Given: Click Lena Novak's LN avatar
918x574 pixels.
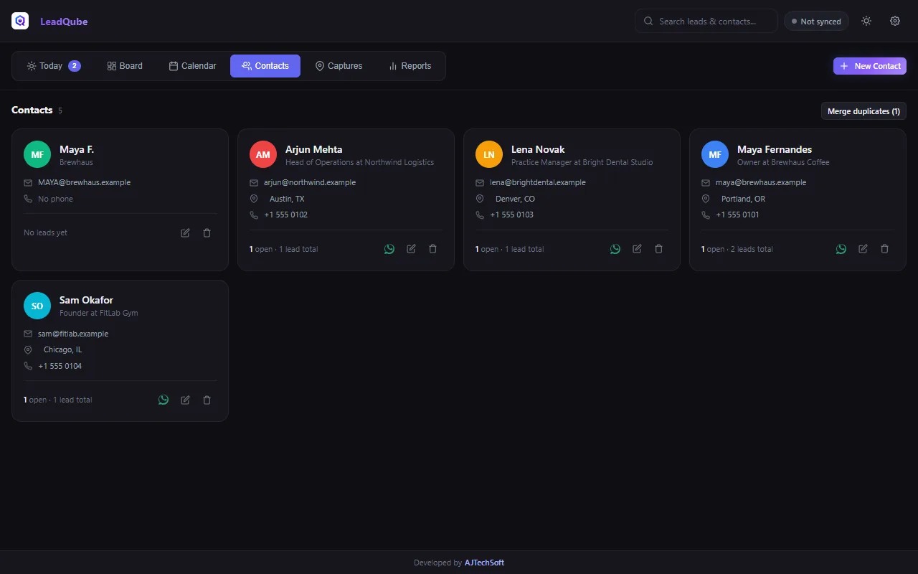Looking at the screenshot, I should (x=489, y=154).
